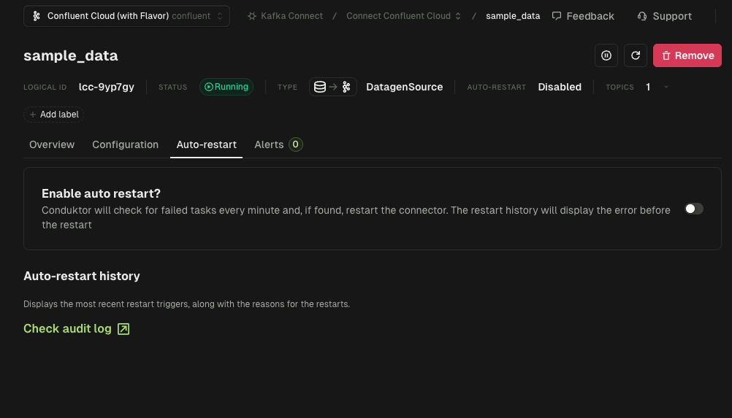
Task: Click the logical ID lcc-9yp7gy
Action: click(x=107, y=87)
